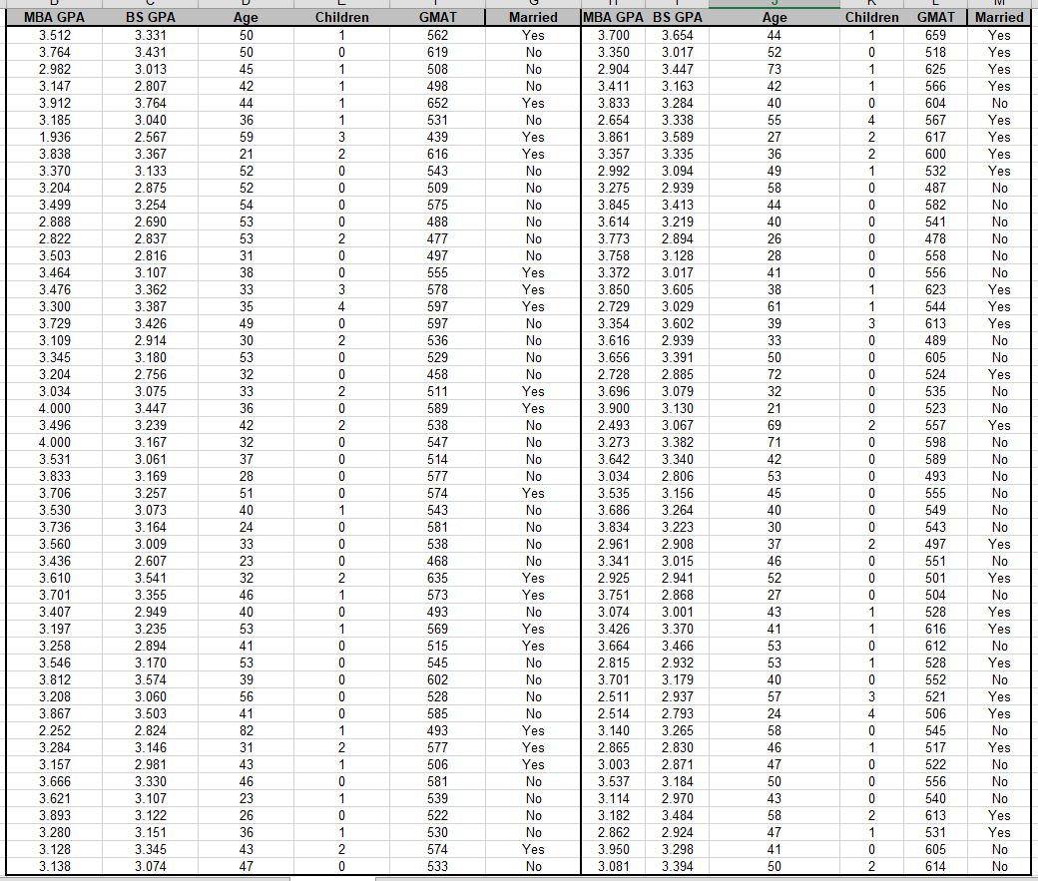
Task: Click the GMAT header in the left table
Action: click(x=437, y=17)
